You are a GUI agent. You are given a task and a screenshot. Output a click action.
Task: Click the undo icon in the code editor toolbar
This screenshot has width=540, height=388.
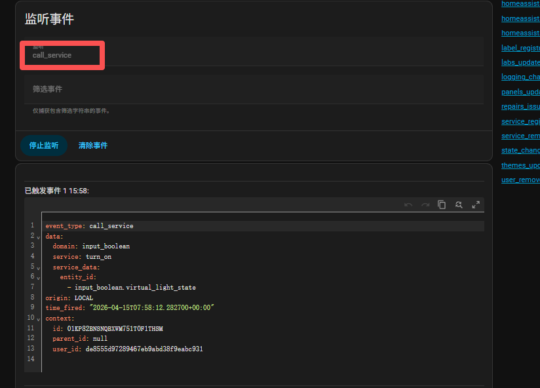coord(408,204)
